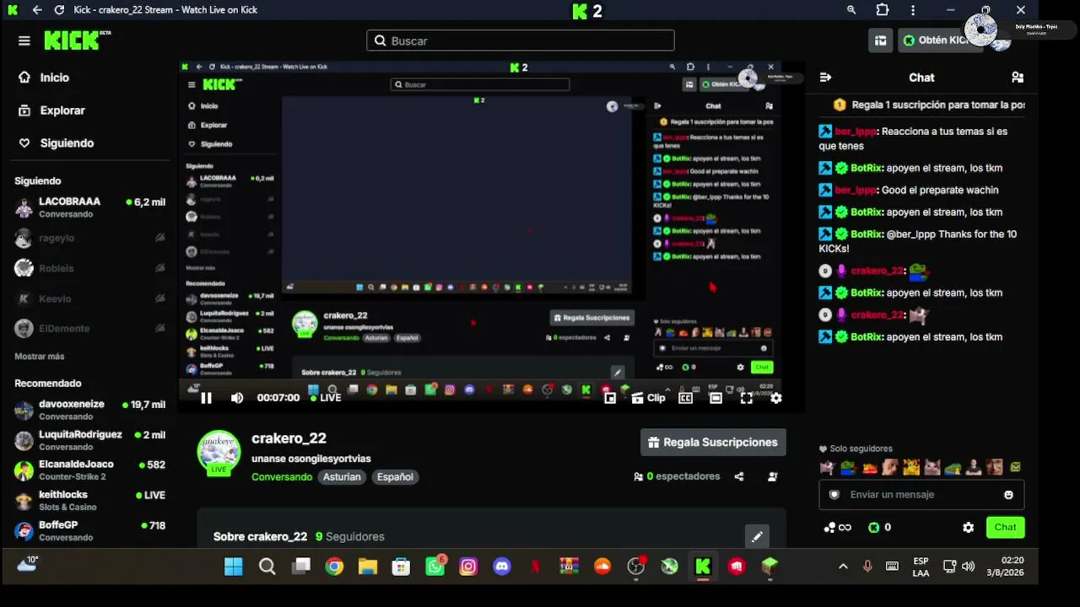The height and width of the screenshot is (607, 1080).
Task: Focus the Enviar un mensaje field
Action: [x=921, y=495]
